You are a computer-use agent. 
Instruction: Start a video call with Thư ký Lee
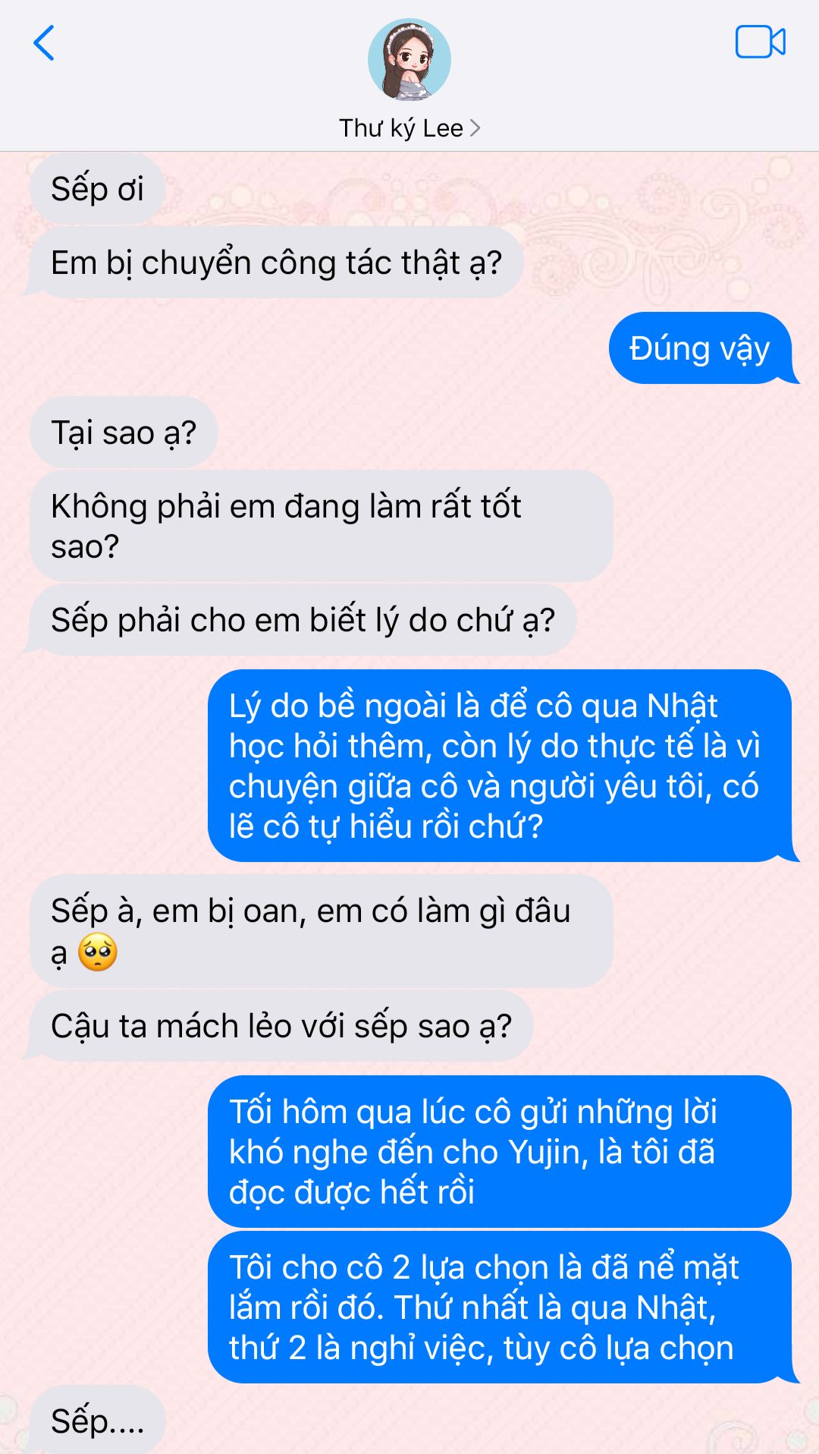pyautogui.click(x=760, y=42)
